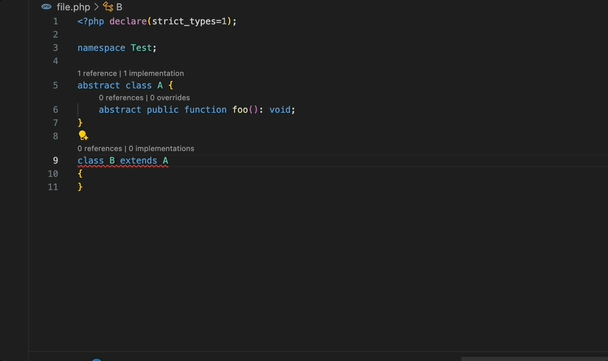Click the 'Test' namespace name
The image size is (608, 361).
click(x=141, y=48)
